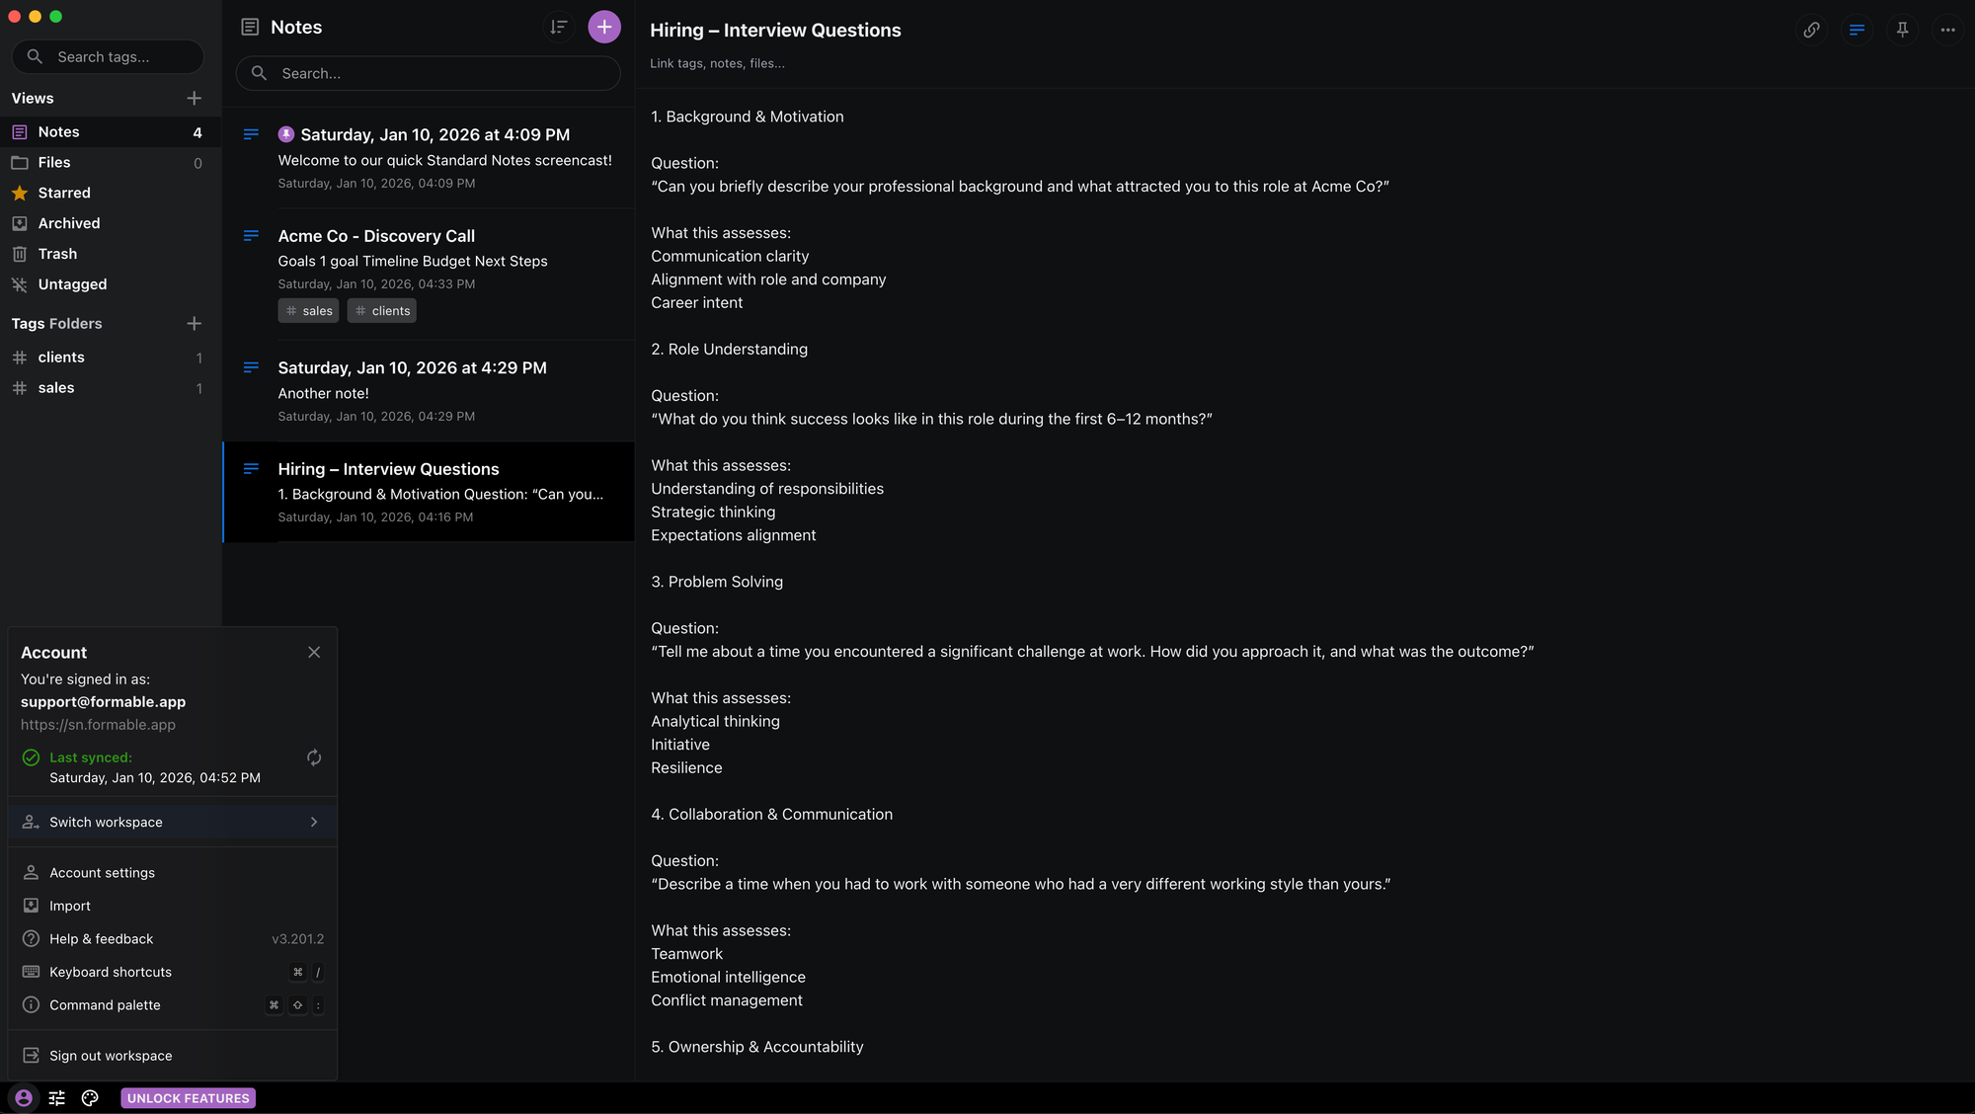Sync now using the refresh icon
The height and width of the screenshot is (1114, 1975).
(313, 757)
